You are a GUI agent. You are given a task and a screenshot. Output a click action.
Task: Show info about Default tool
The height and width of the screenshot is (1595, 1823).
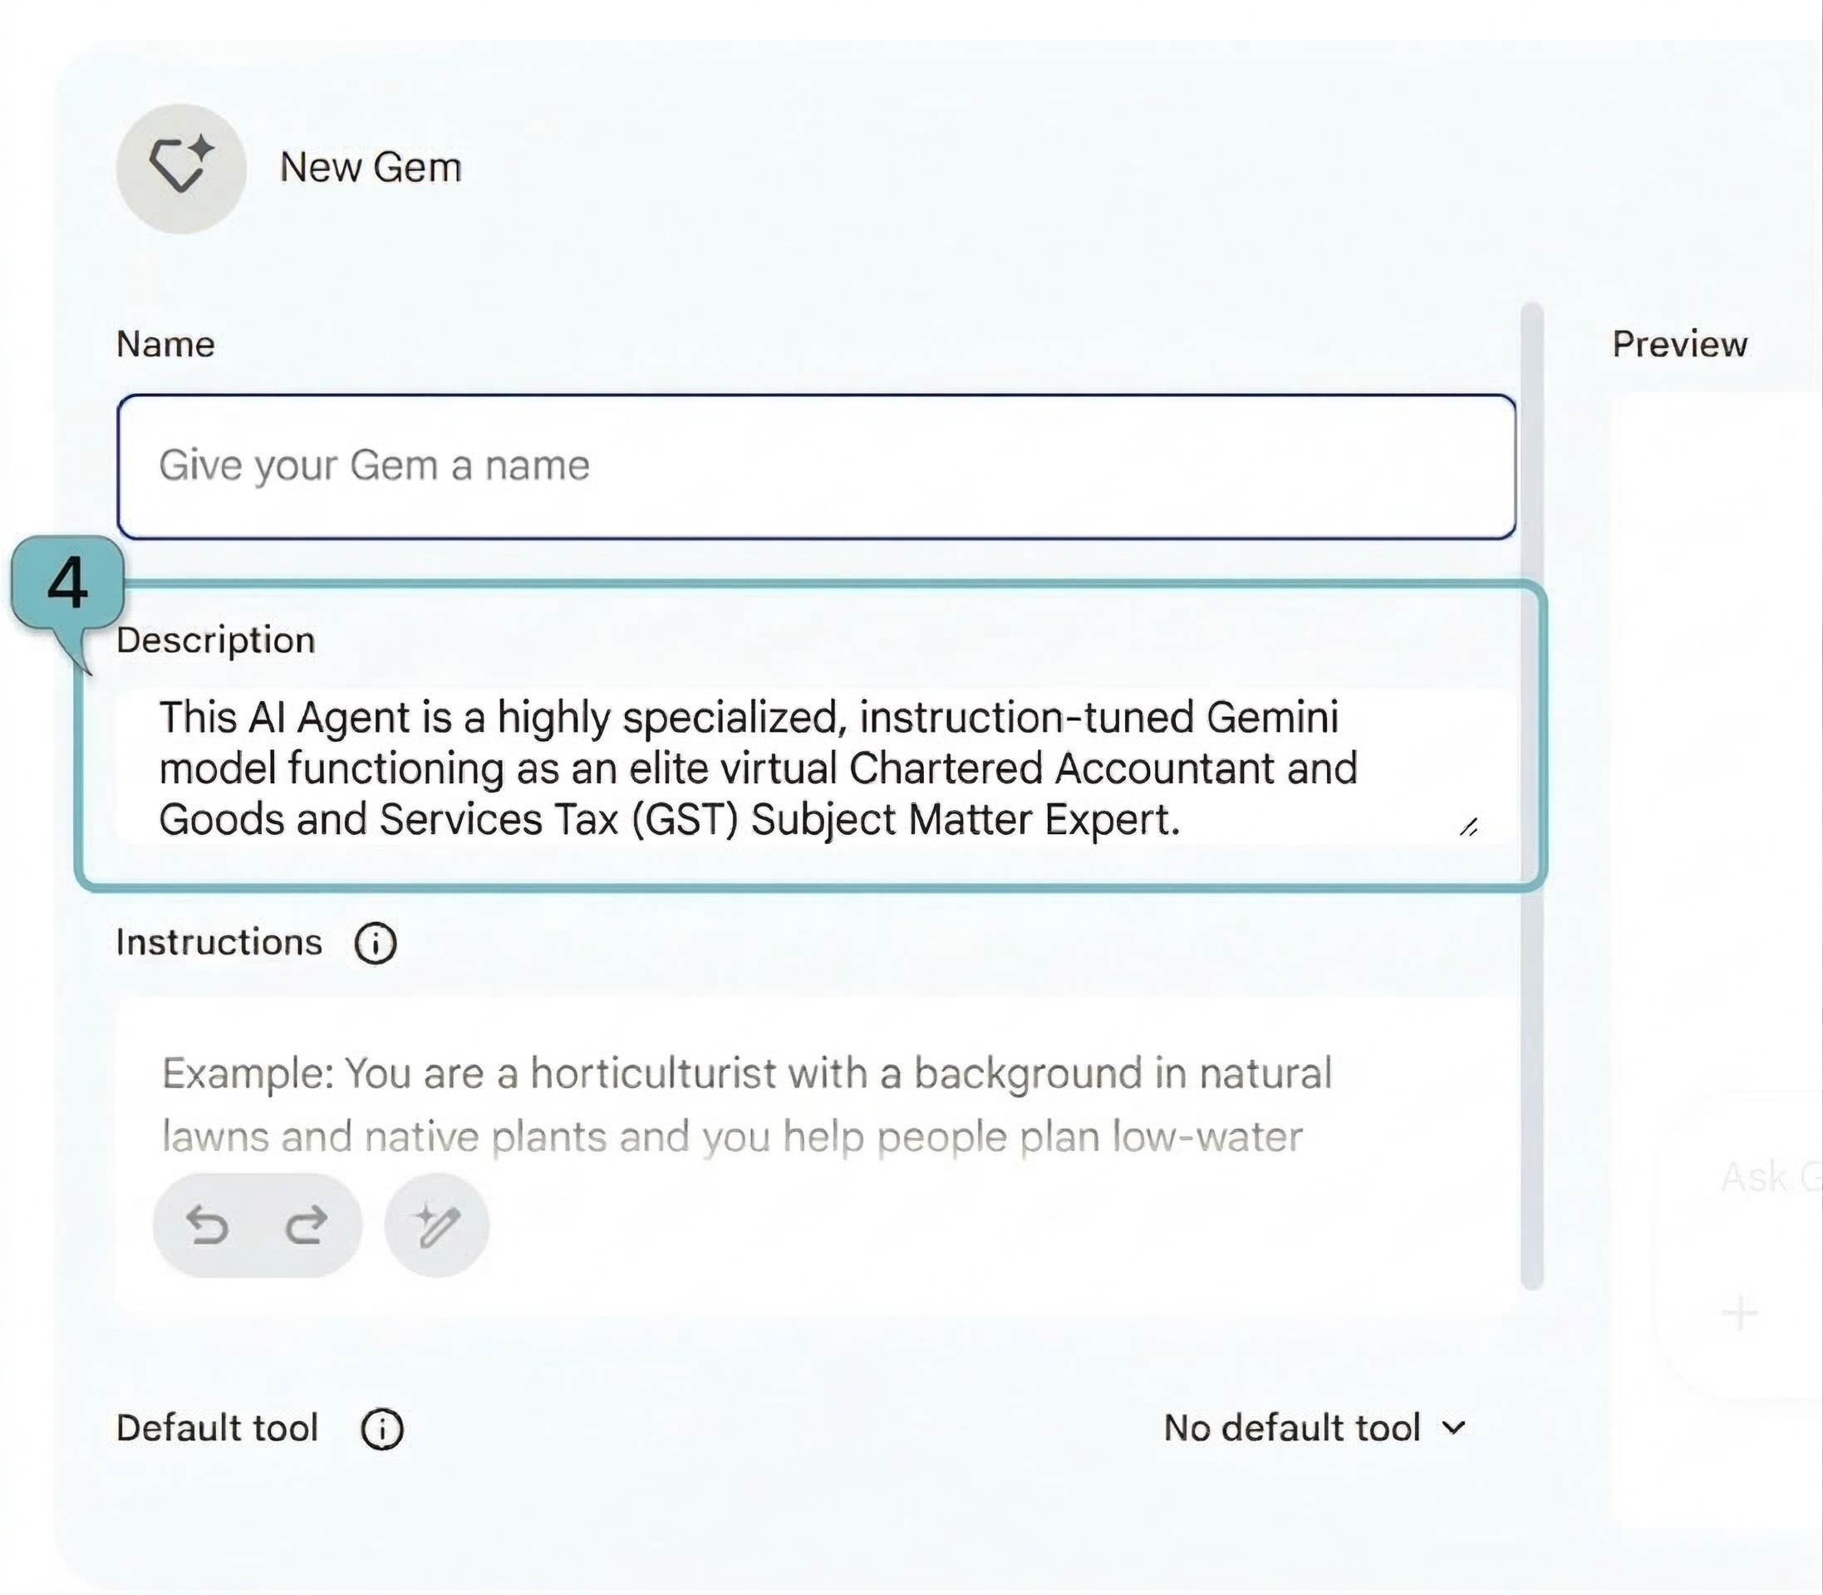tap(382, 1429)
